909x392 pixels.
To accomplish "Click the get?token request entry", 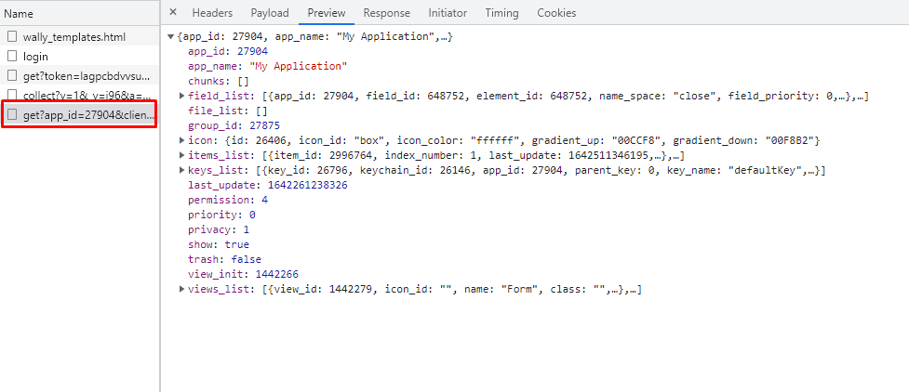I will [86, 76].
